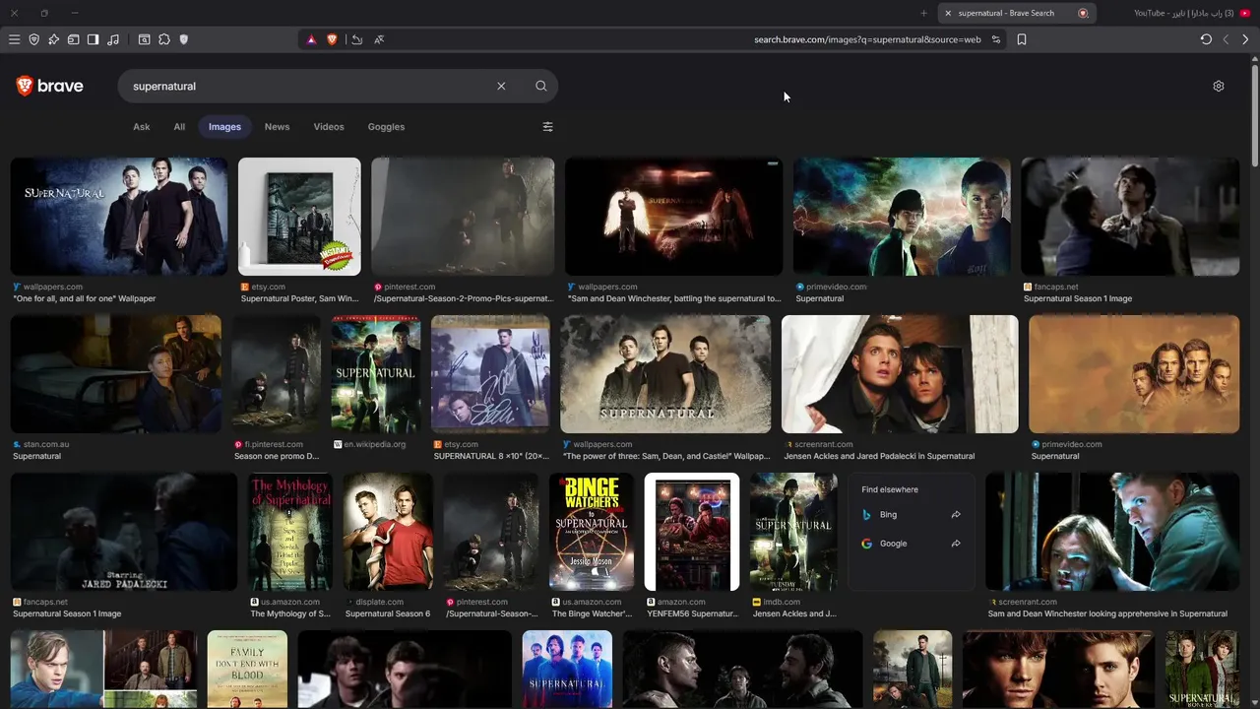
Task: Switch to the All results tab
Action: tap(179, 126)
